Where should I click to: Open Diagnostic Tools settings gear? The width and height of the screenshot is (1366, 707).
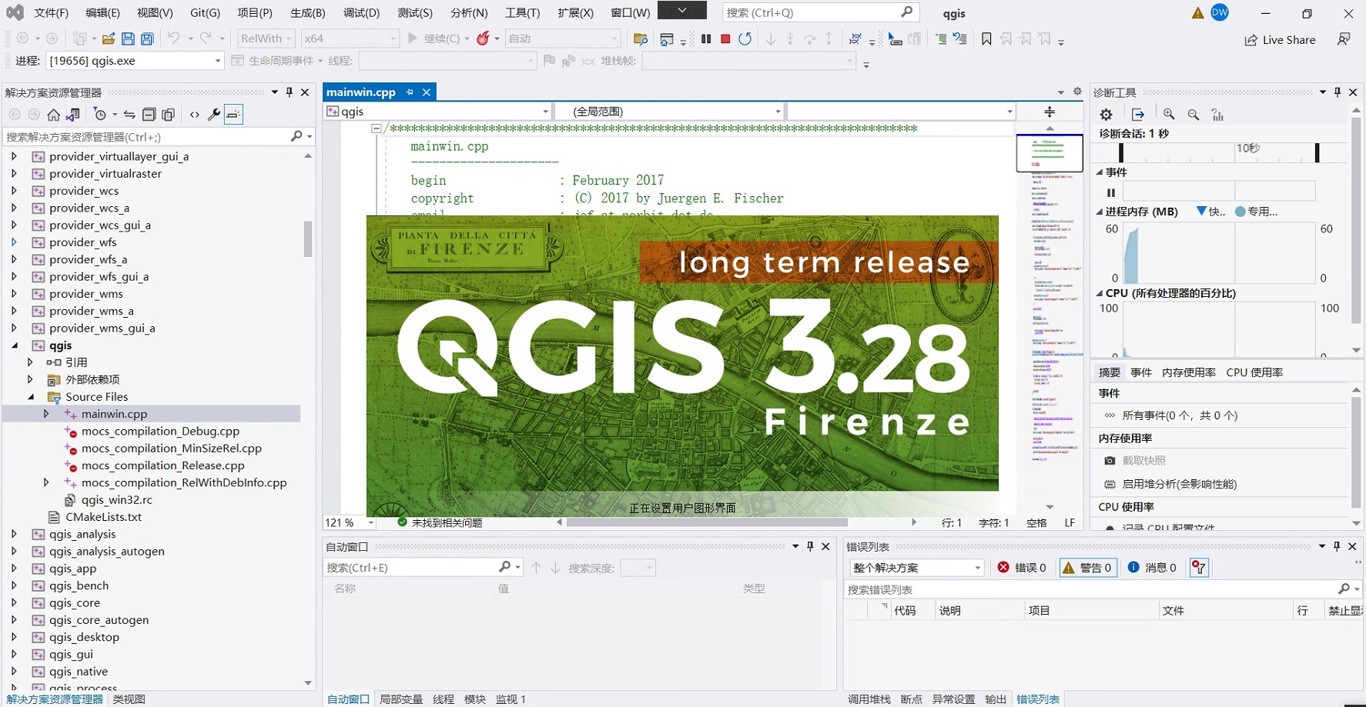tap(1106, 115)
